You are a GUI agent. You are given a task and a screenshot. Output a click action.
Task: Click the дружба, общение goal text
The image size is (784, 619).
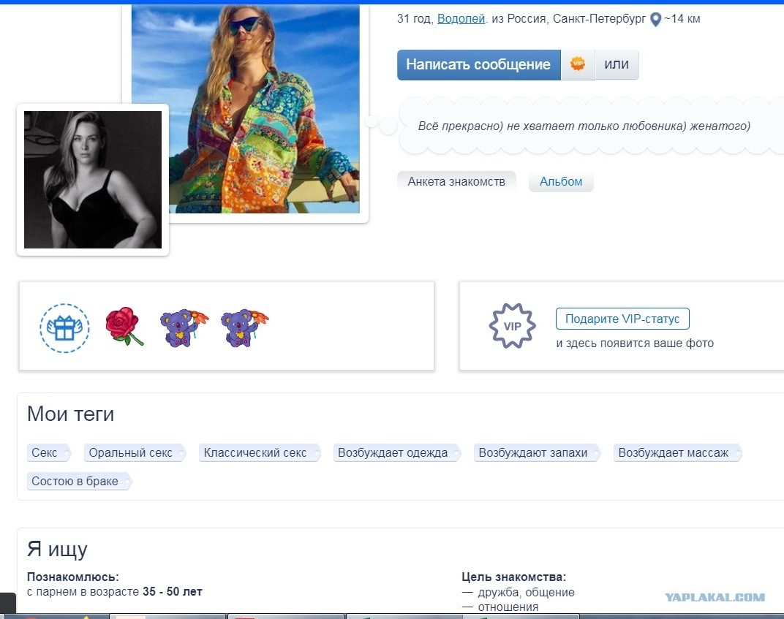(526, 593)
